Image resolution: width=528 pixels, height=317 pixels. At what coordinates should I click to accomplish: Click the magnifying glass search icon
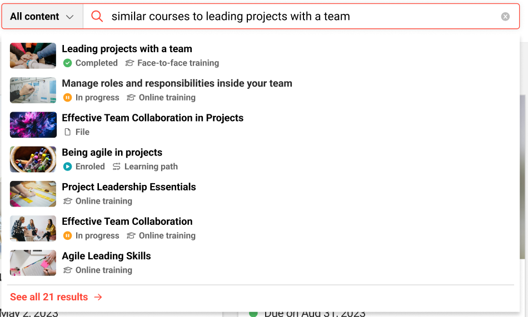(x=97, y=17)
